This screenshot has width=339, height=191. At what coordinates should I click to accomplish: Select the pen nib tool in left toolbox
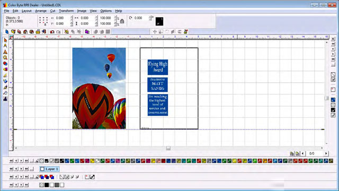(5, 87)
